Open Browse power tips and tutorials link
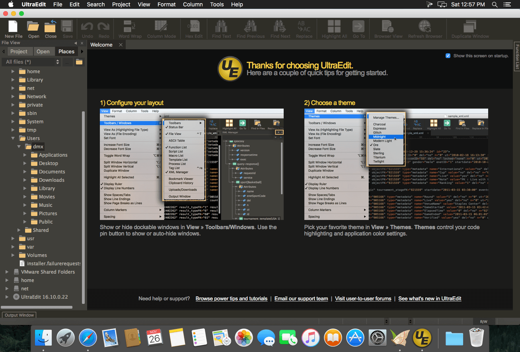 click(x=231, y=298)
